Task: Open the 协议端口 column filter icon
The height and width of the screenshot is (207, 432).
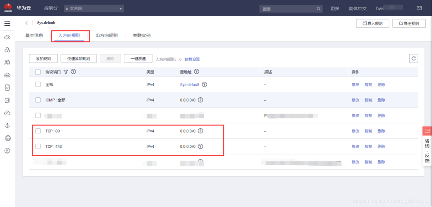Action: 65,72
